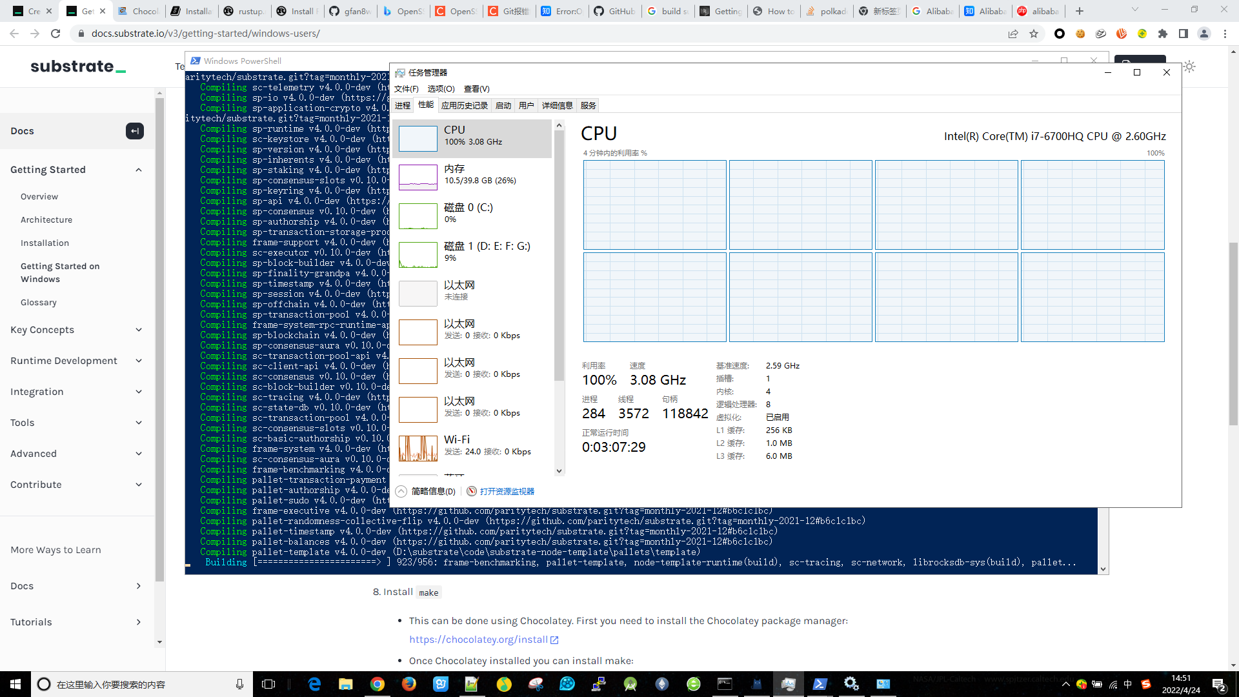The width and height of the screenshot is (1239, 697).
Task: Open the 查看(V) menu in Task Manager
Action: coord(477,89)
